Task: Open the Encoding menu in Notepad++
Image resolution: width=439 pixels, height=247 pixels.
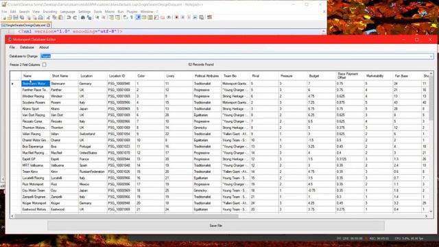Action: [50, 12]
